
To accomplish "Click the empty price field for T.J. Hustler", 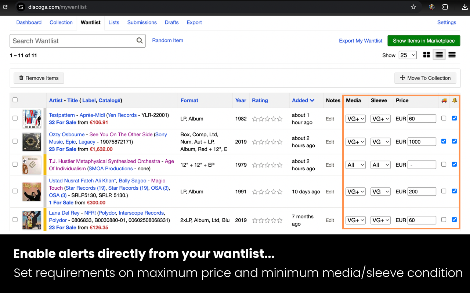I will pos(422,165).
